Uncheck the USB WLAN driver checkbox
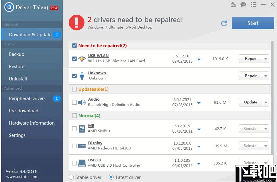Screen dimensions: 277x182 (74, 58)
